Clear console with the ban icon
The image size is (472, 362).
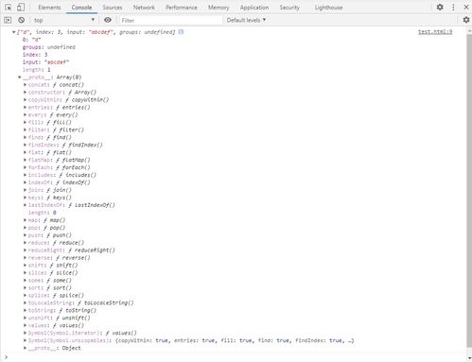(x=21, y=20)
